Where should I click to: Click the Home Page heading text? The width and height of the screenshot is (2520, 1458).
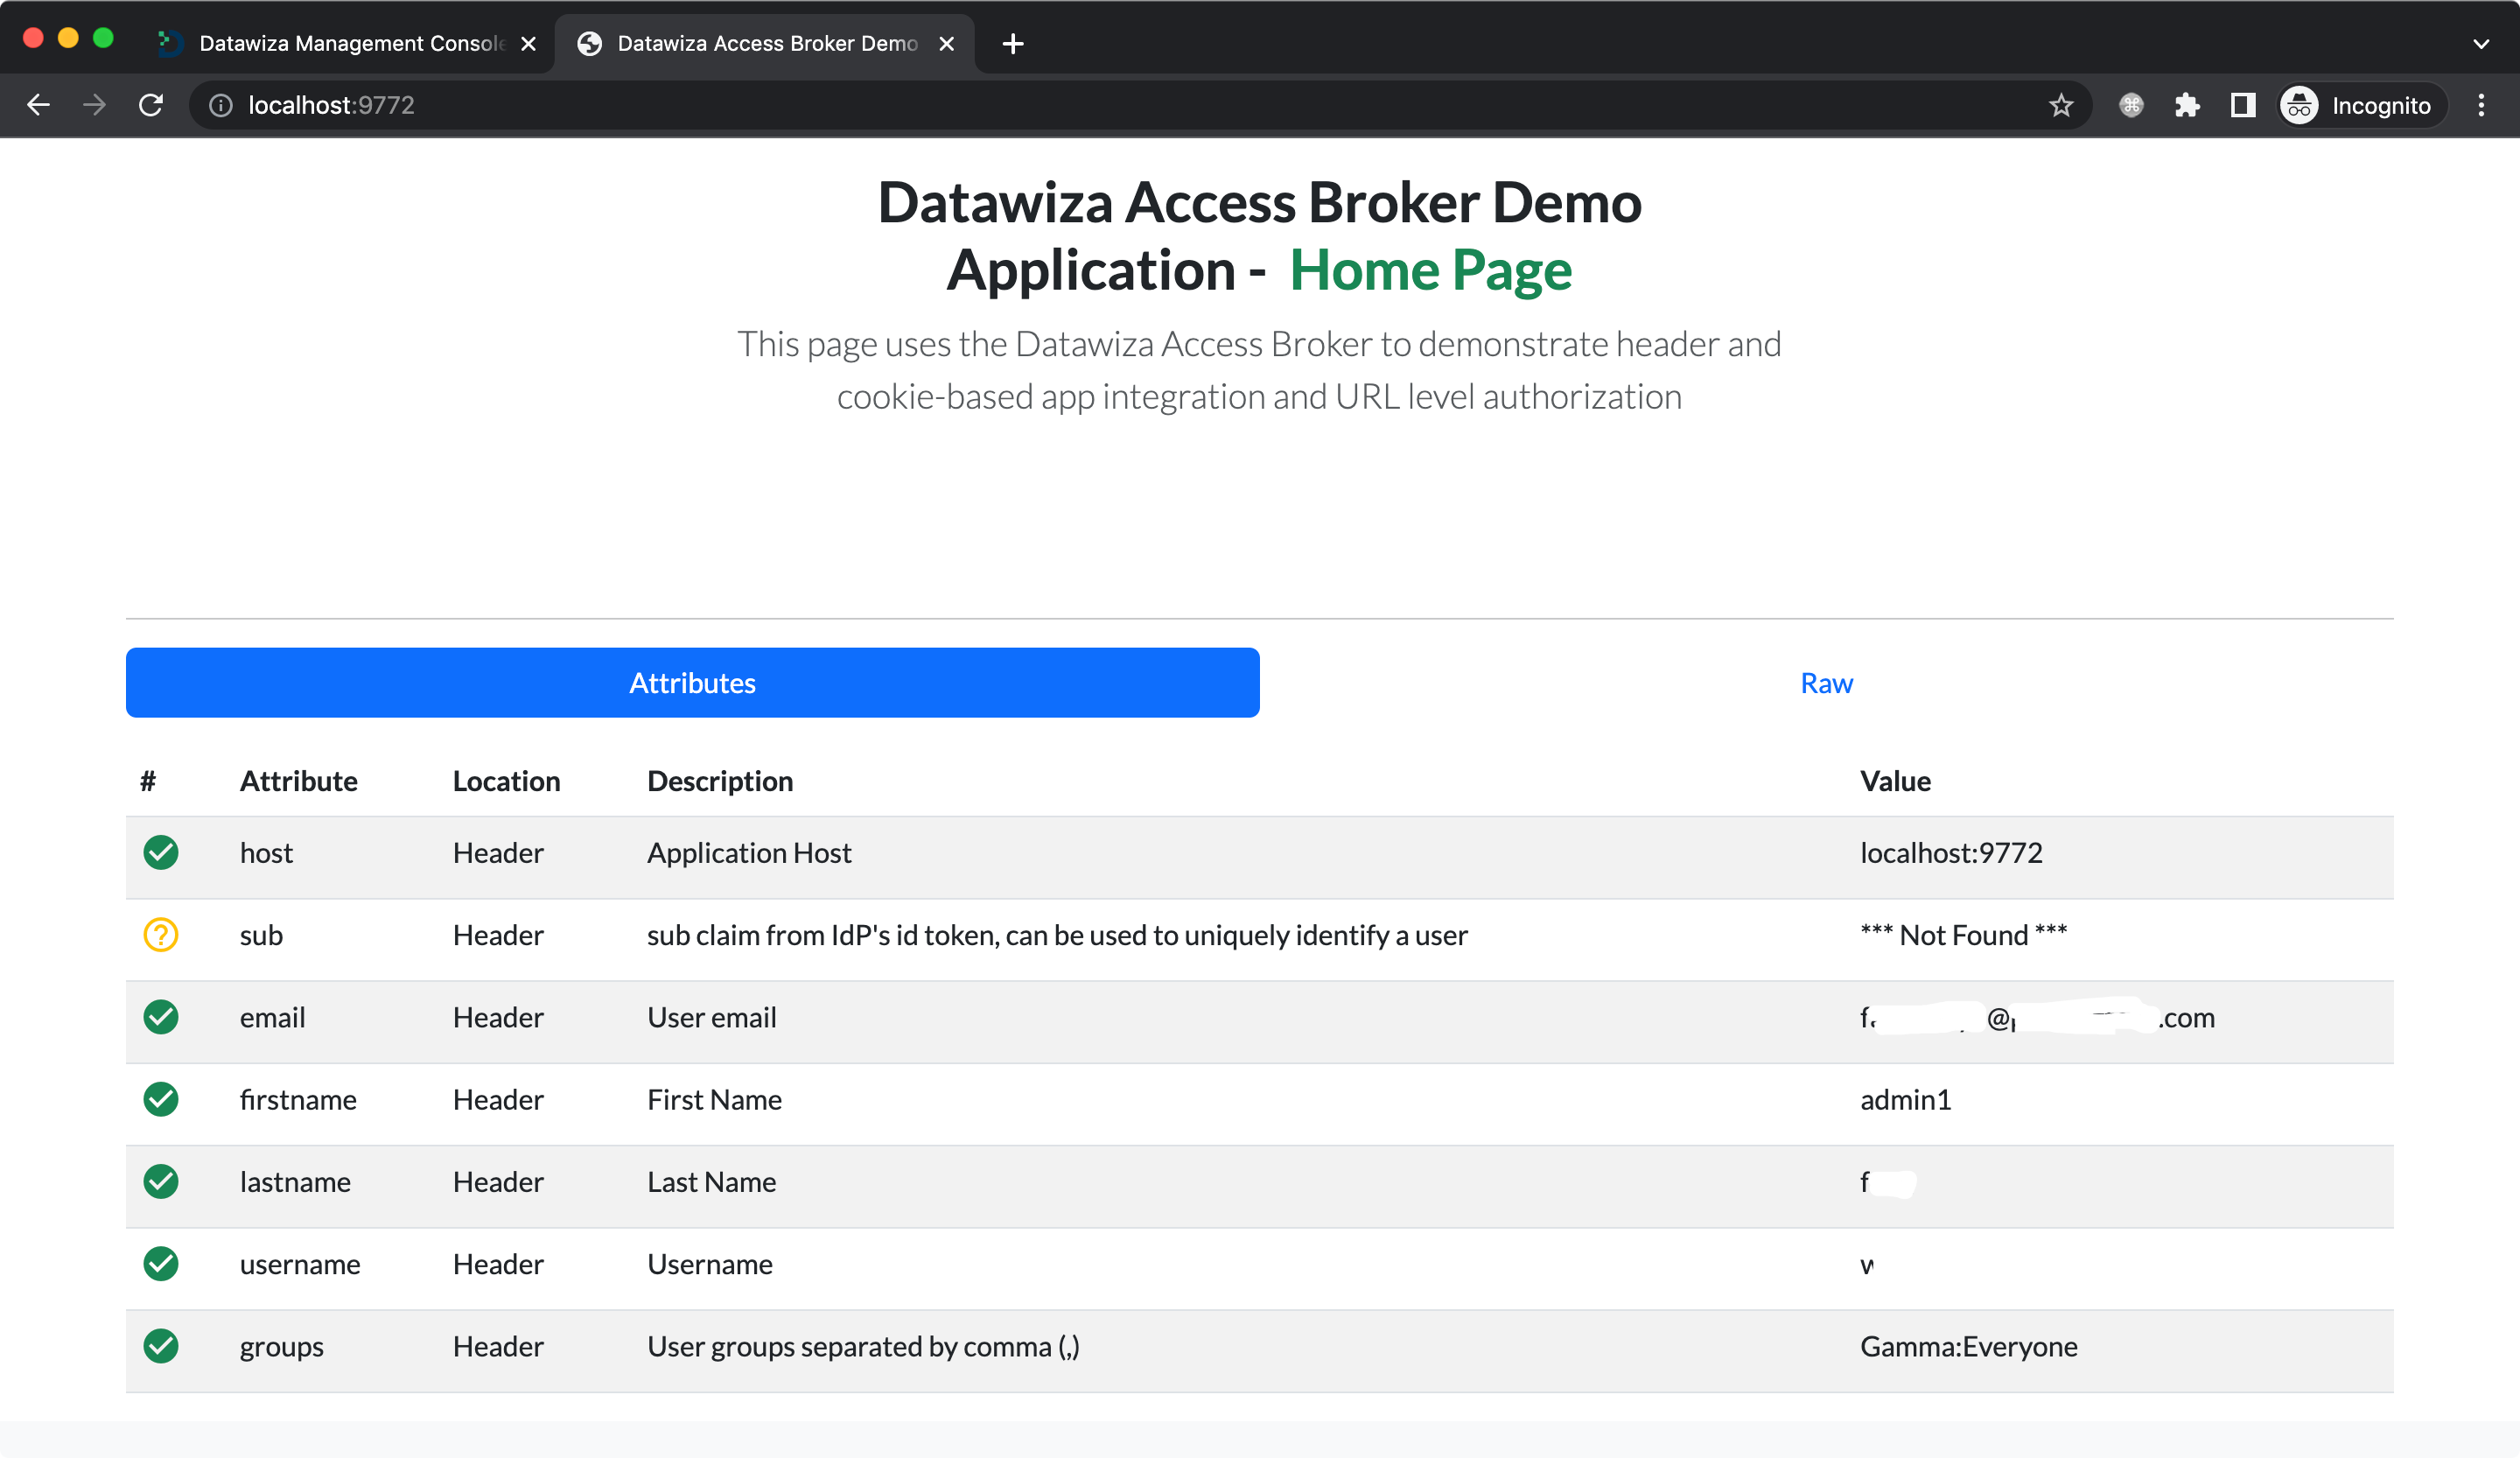tap(1430, 270)
